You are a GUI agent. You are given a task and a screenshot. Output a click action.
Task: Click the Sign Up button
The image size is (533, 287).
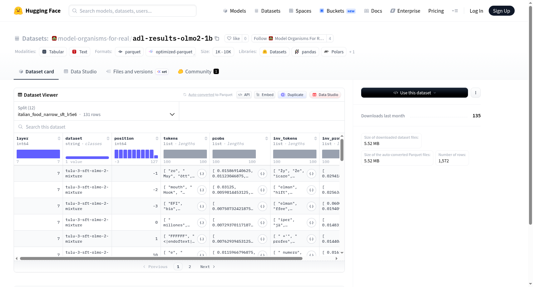click(501, 11)
